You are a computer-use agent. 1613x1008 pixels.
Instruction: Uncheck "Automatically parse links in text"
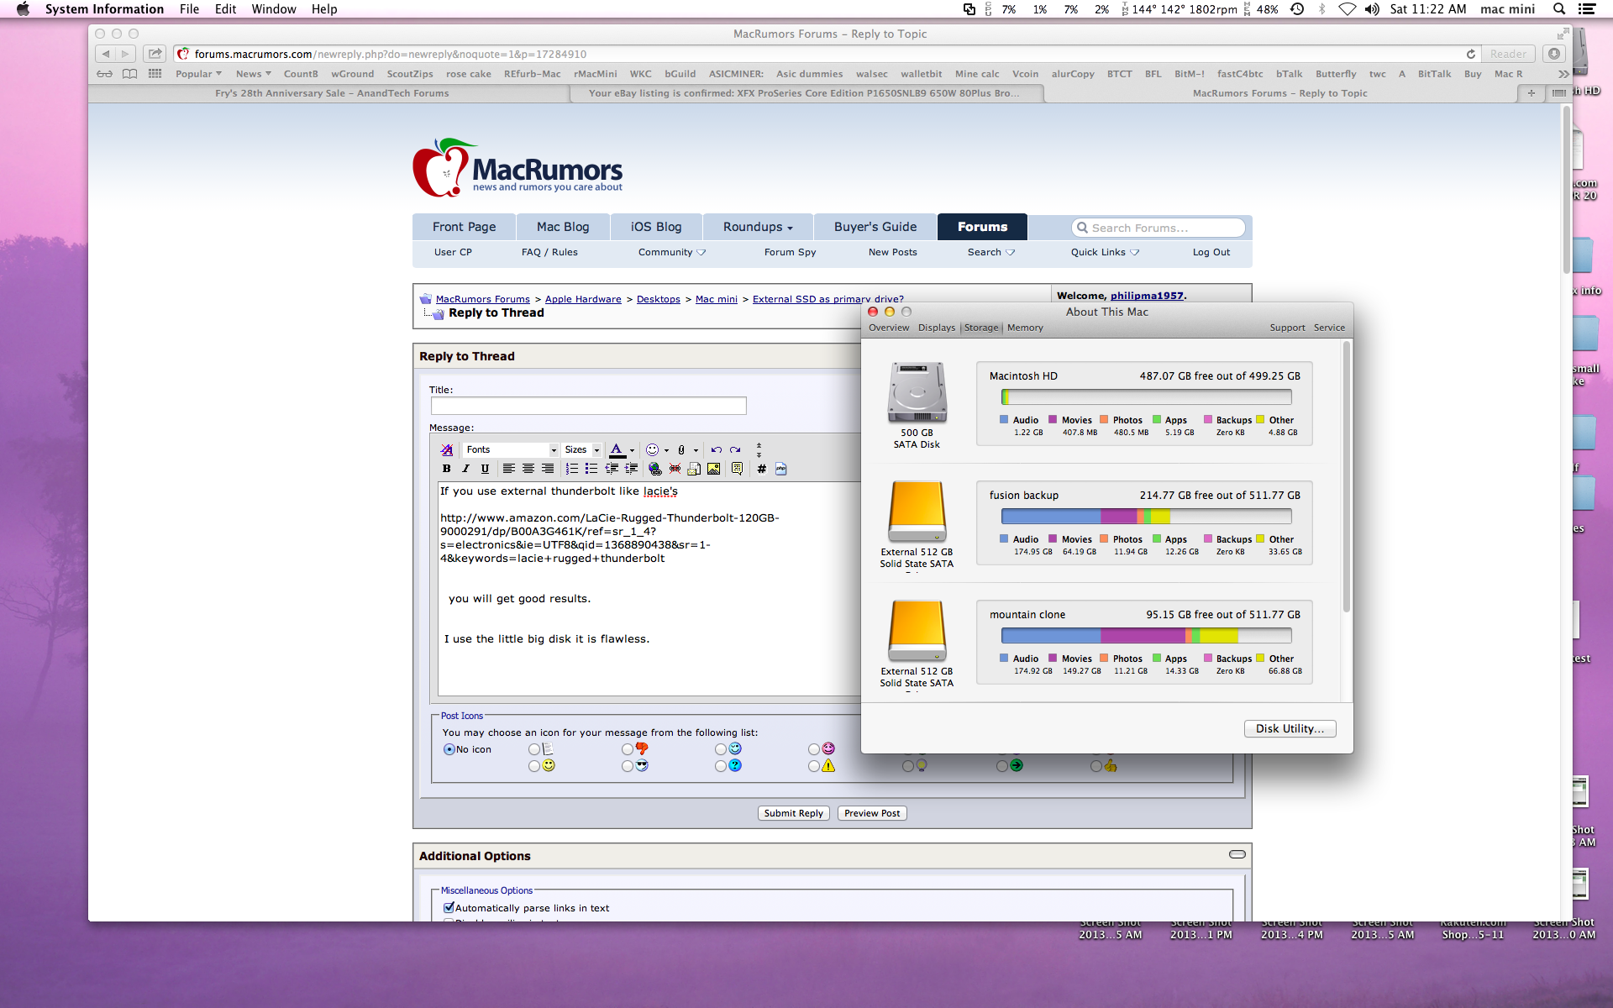click(x=449, y=908)
